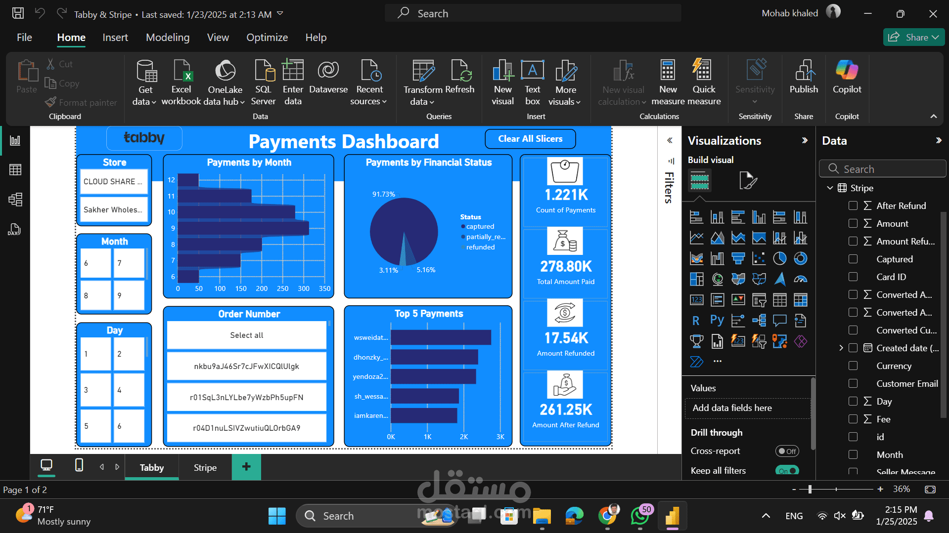Check the Fee field checkbox

click(853, 419)
